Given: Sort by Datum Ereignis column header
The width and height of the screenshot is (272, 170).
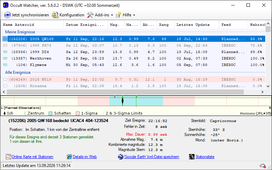Looking at the screenshot, I should tap(86, 24).
